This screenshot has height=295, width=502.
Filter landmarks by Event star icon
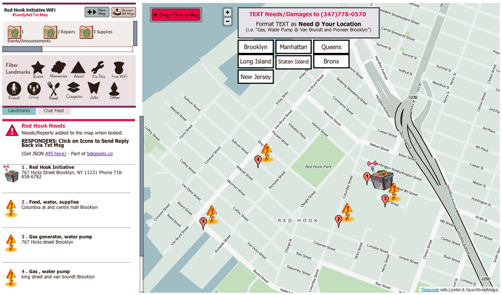tap(38, 69)
